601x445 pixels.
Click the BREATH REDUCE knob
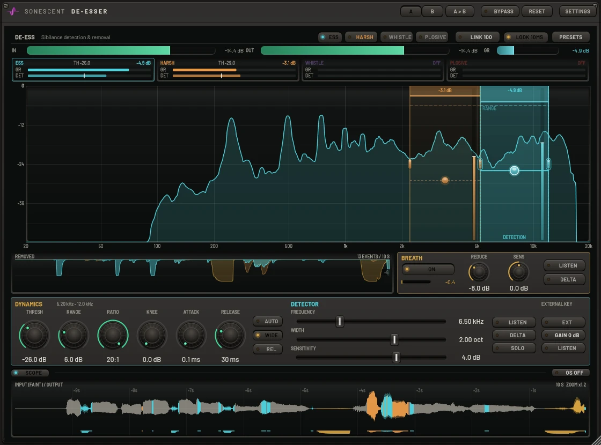(479, 272)
